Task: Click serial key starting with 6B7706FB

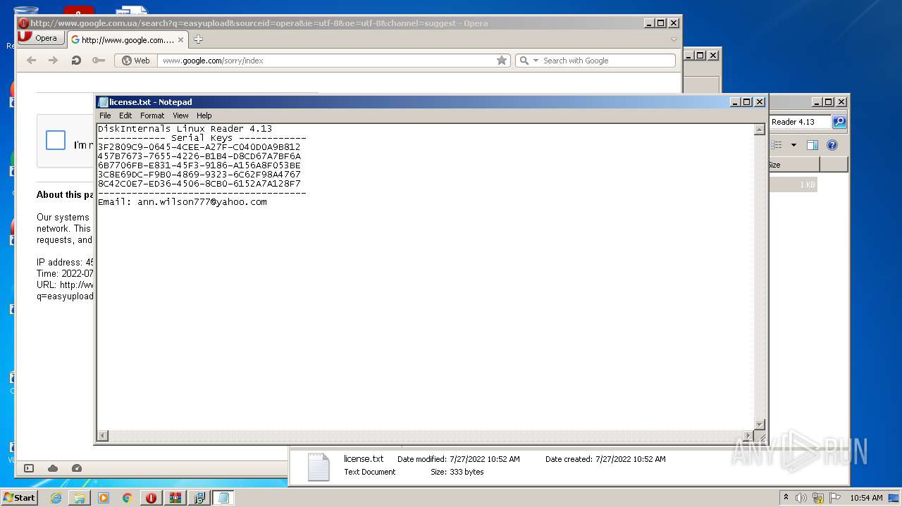Action: [x=199, y=165]
